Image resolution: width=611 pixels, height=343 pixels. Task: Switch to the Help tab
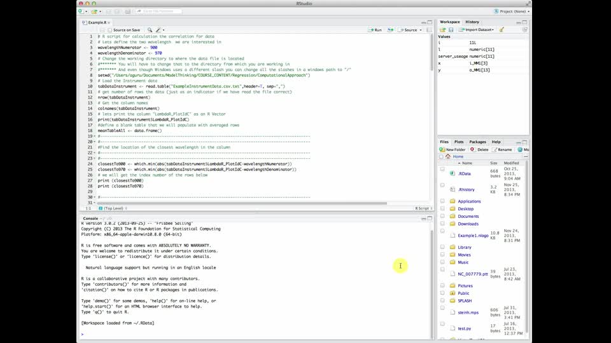point(496,142)
